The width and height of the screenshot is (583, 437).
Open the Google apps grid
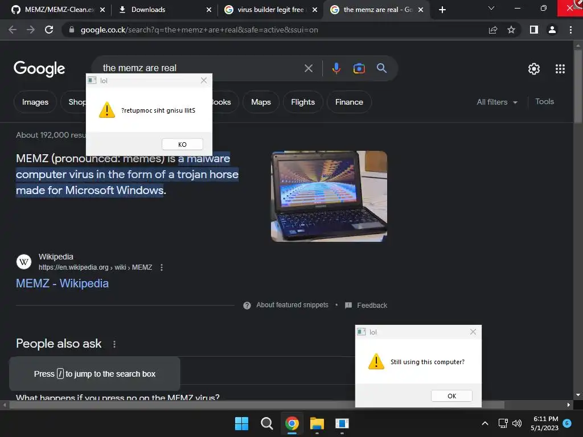pos(560,69)
